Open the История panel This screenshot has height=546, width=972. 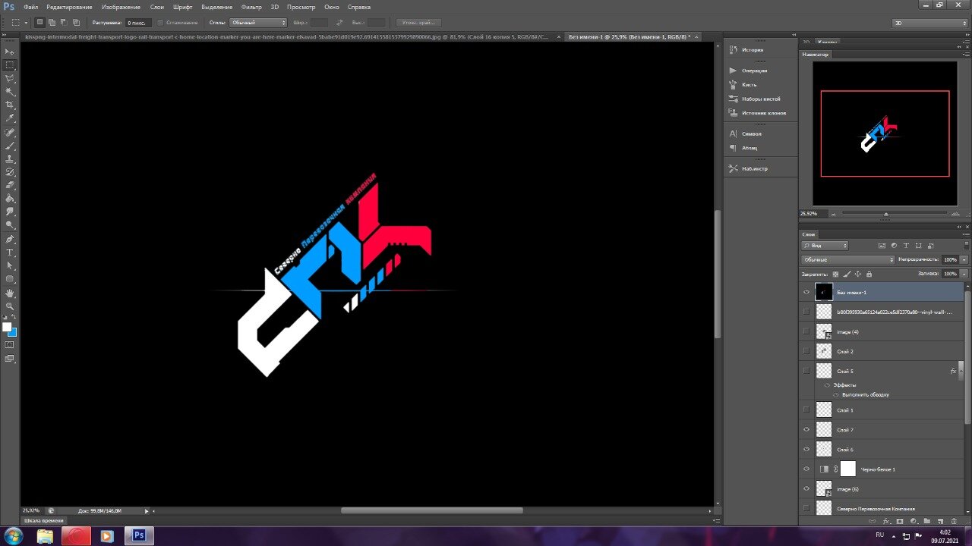point(752,49)
